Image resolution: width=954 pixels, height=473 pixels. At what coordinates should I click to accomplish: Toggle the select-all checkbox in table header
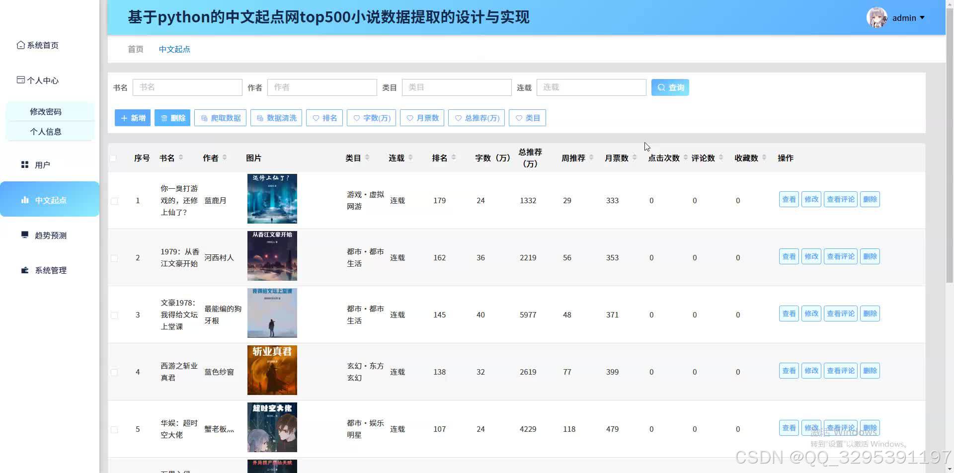pyautogui.click(x=113, y=158)
